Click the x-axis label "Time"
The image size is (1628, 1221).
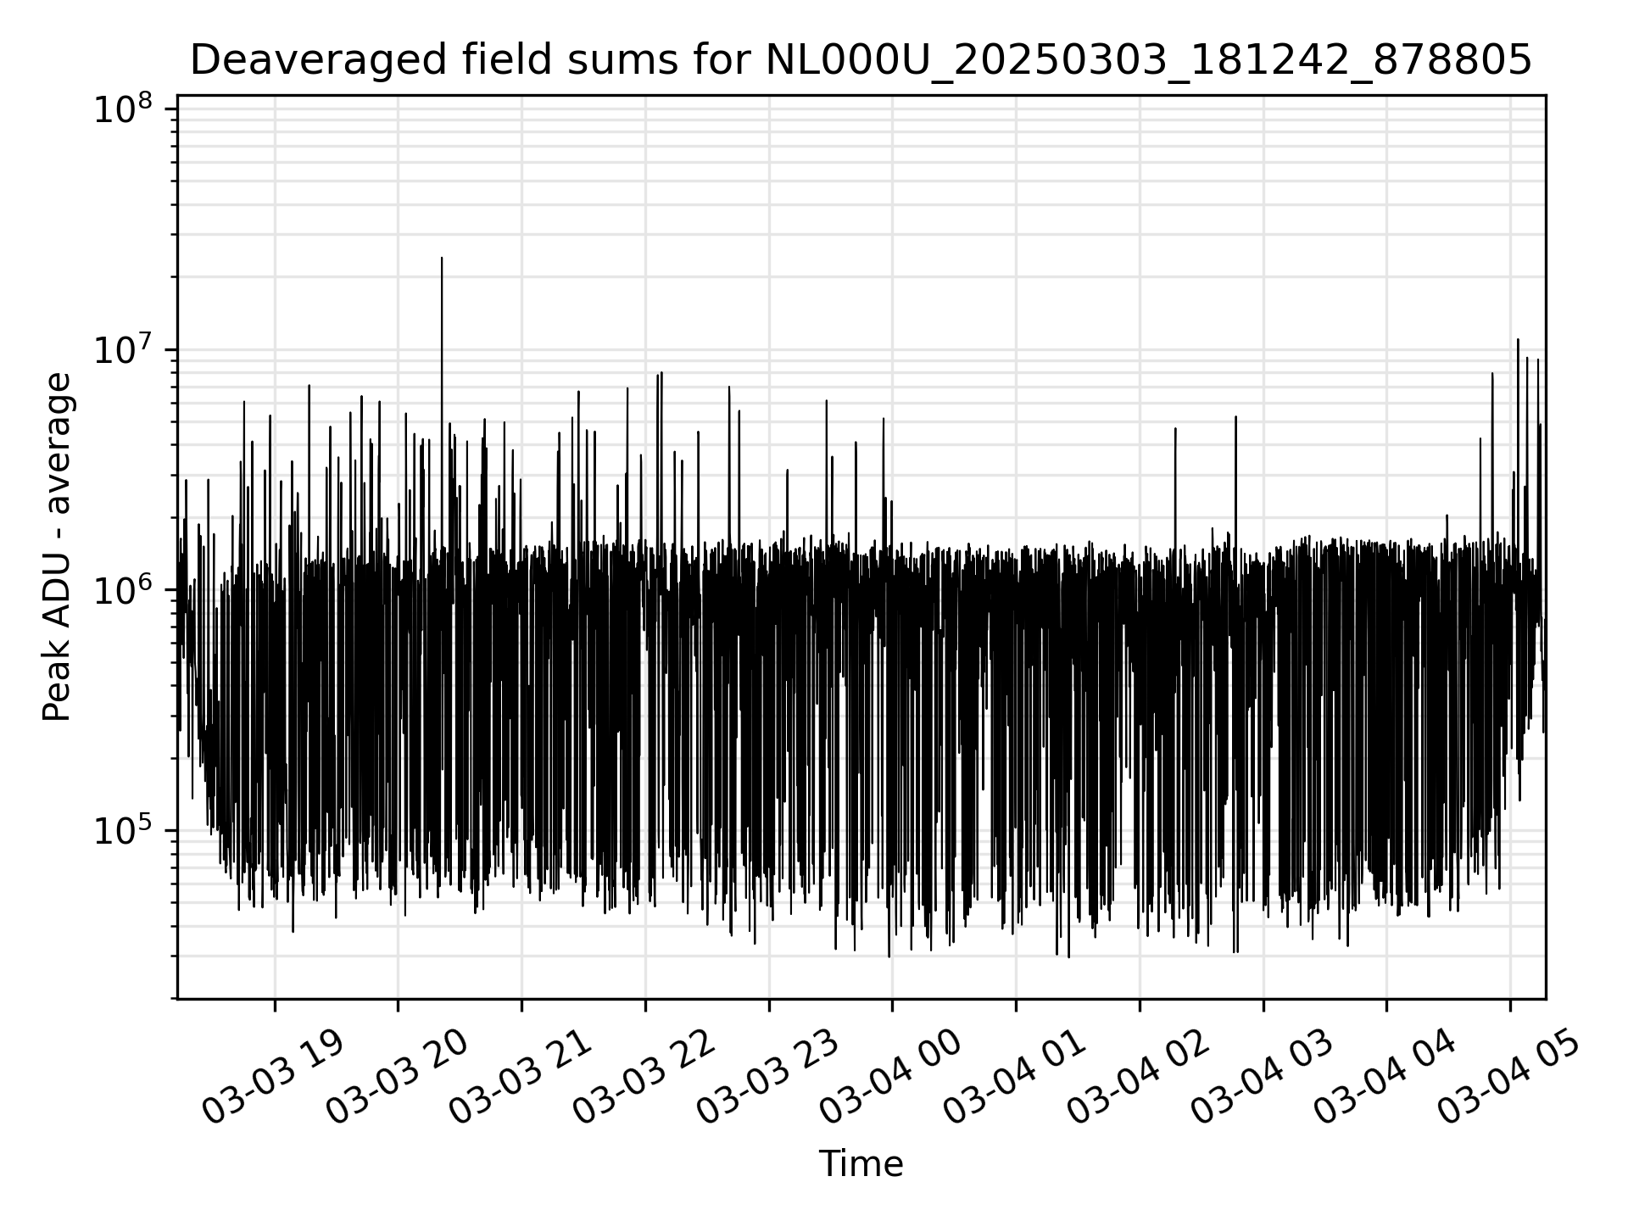click(x=861, y=1164)
